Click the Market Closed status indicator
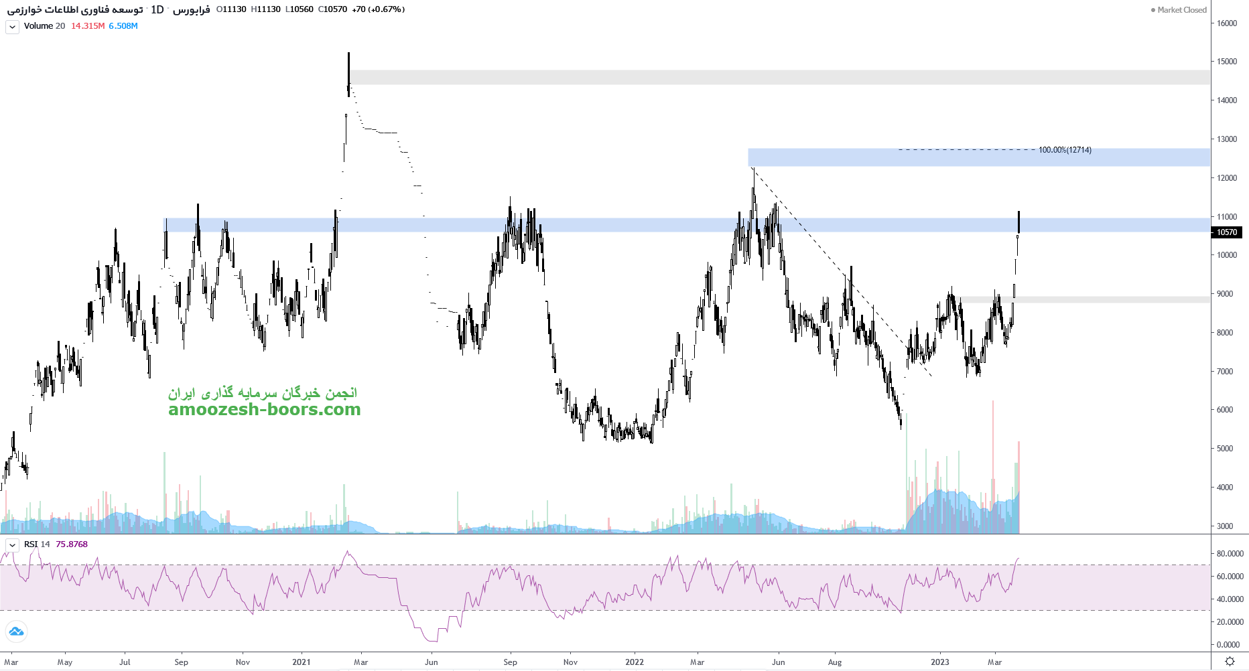Viewport: 1249px width, 671px height. pos(1178,10)
